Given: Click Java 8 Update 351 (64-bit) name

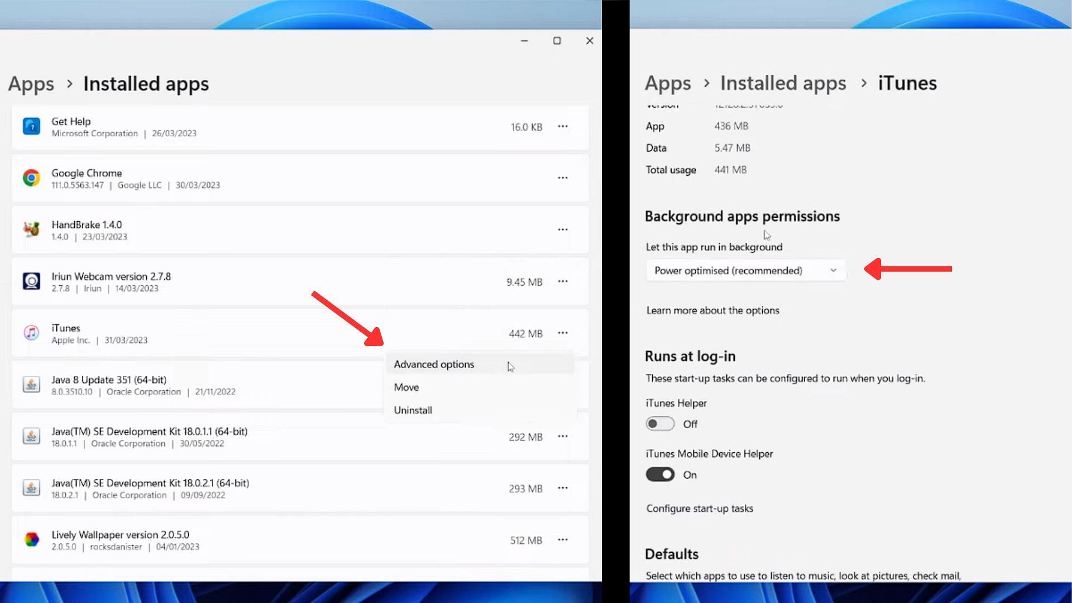Looking at the screenshot, I should click(x=109, y=380).
